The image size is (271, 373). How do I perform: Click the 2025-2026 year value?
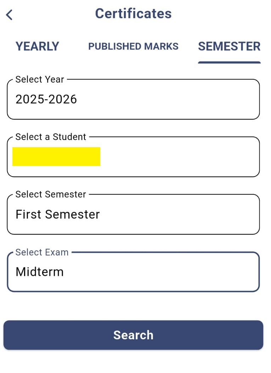pos(46,99)
